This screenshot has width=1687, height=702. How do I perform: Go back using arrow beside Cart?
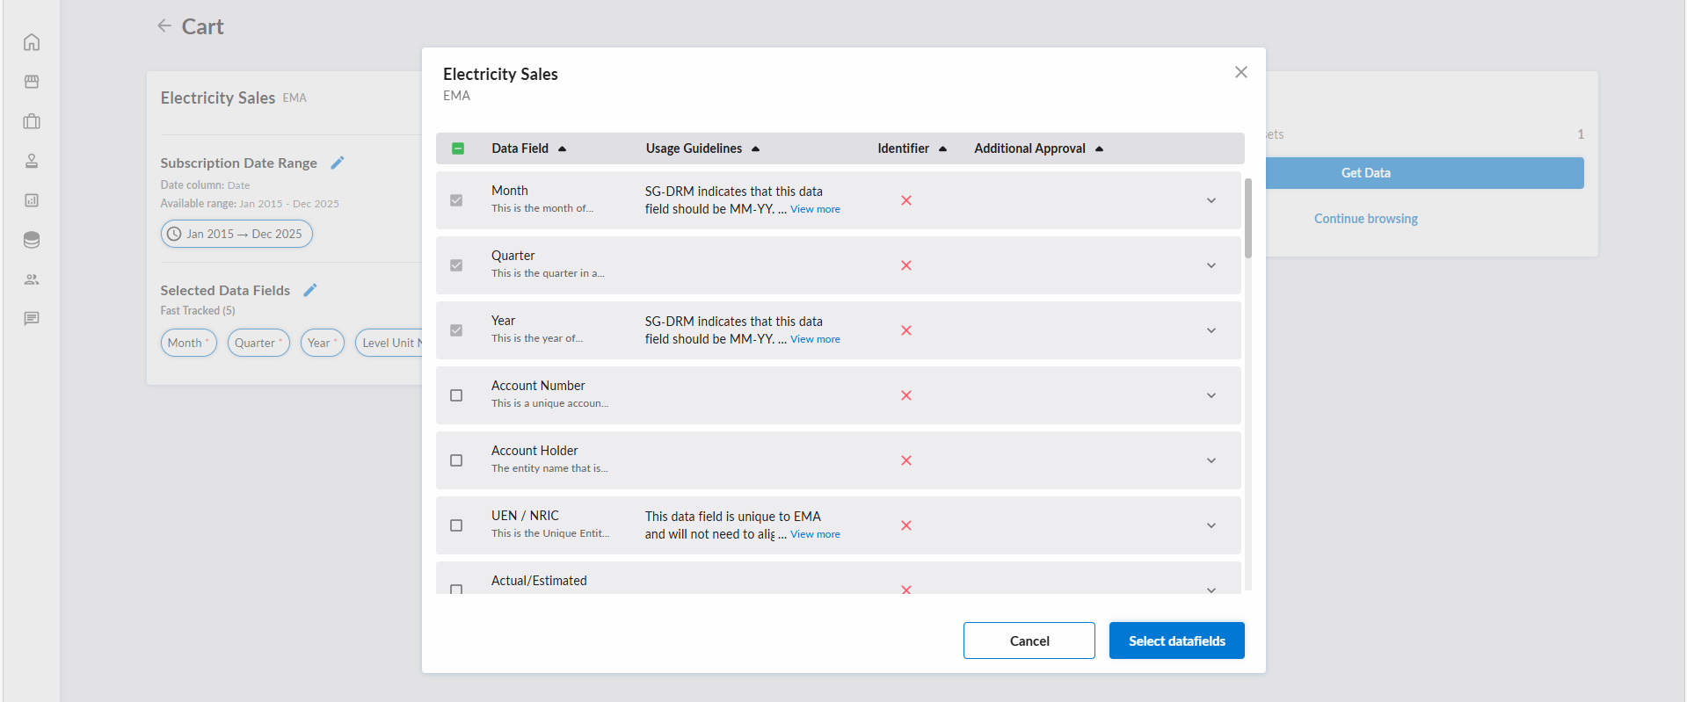[x=164, y=25]
